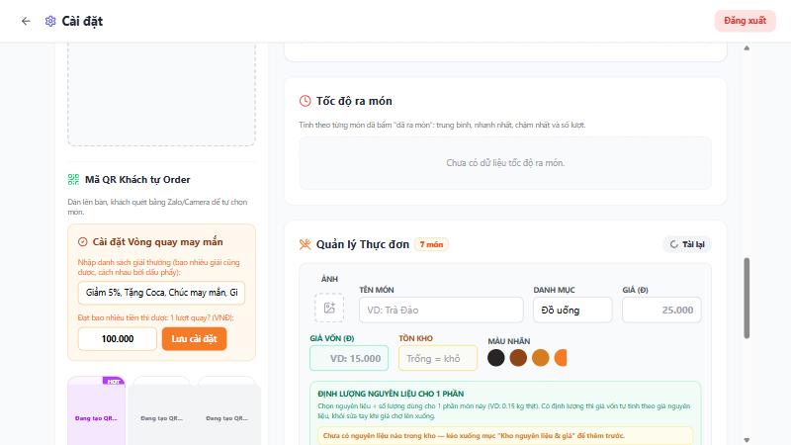Viewport: 791px width, 445px height.
Task: Click the clock icon at Tốc độ ra món
Action: 305,101
